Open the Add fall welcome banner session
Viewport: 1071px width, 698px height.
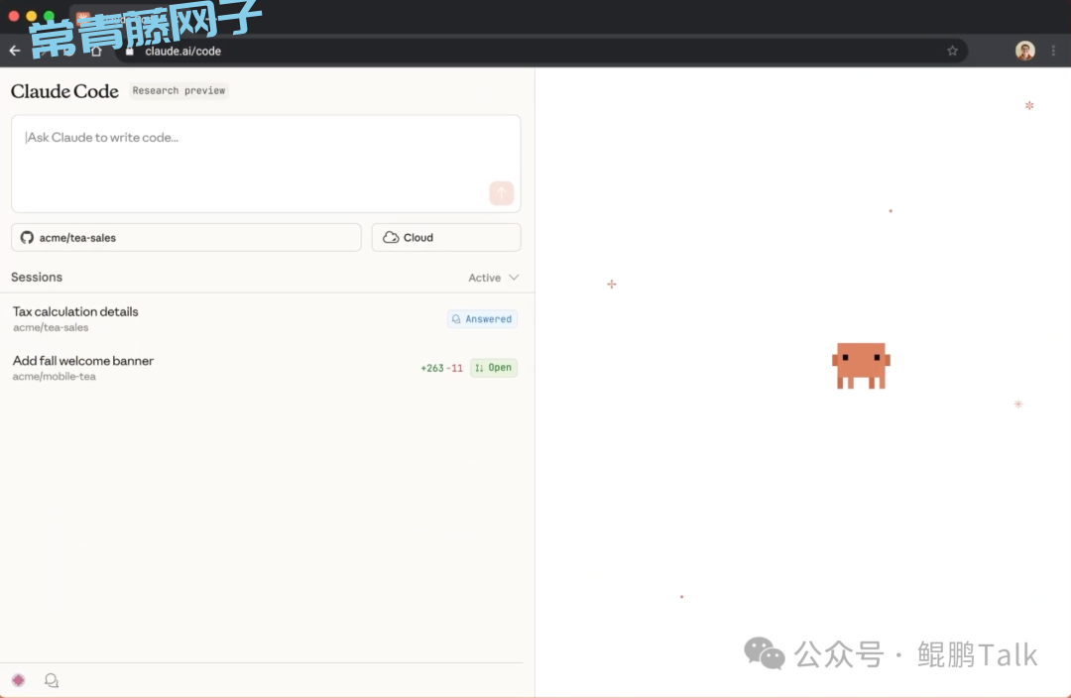tap(83, 361)
